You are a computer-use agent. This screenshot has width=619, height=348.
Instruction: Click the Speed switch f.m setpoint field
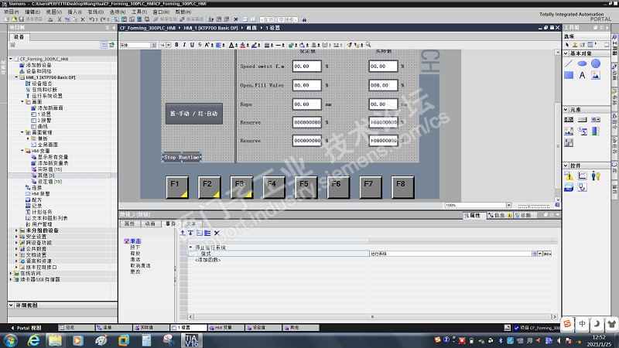tap(306, 67)
